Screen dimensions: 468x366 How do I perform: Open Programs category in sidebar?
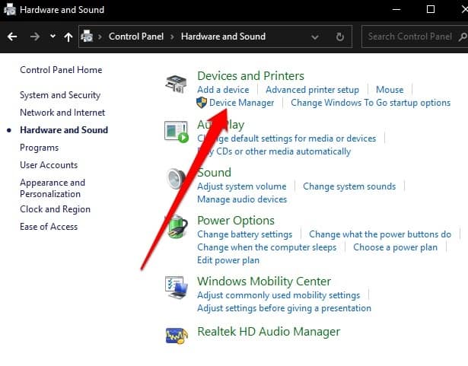click(x=39, y=148)
